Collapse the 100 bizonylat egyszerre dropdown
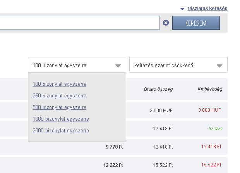240x173 pixels. [77, 66]
